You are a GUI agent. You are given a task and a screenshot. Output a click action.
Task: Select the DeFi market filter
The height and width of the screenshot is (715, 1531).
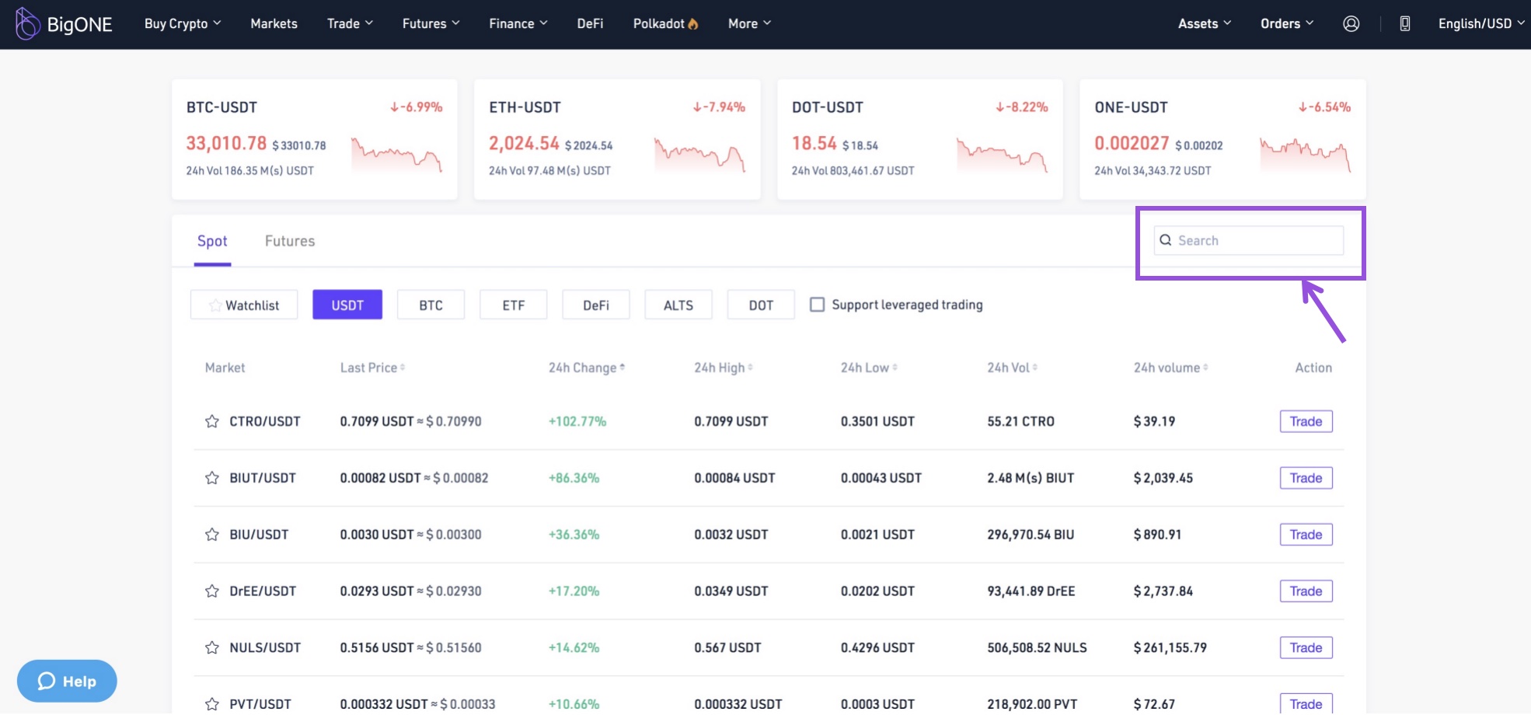(x=595, y=305)
